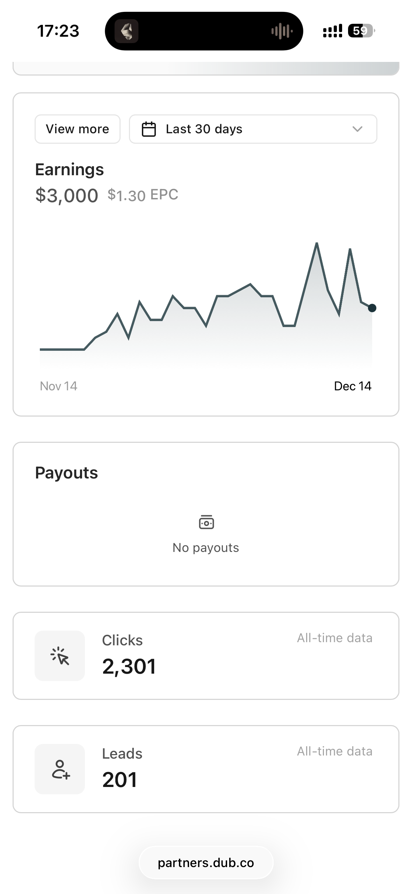Tap the app thumbnail in Dynamic Island

pos(127,31)
